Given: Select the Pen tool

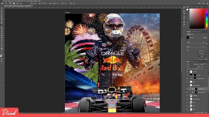Looking at the screenshot, I should pos(2,40).
